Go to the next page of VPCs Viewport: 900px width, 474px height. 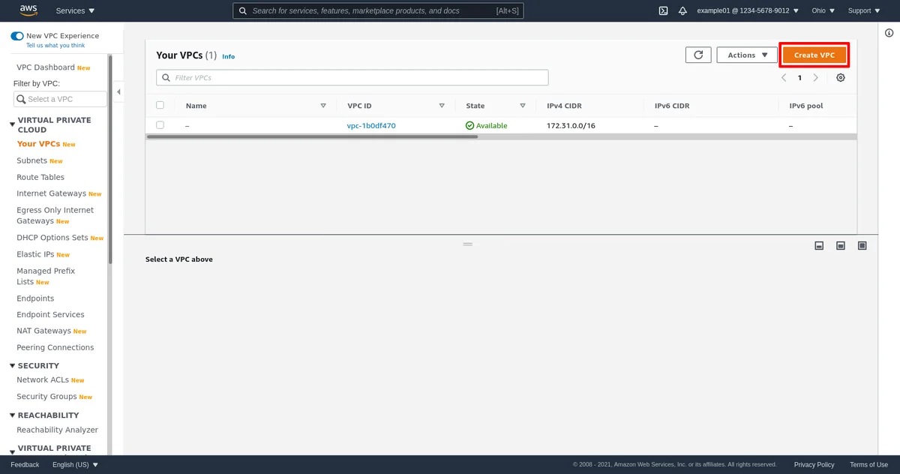(816, 77)
